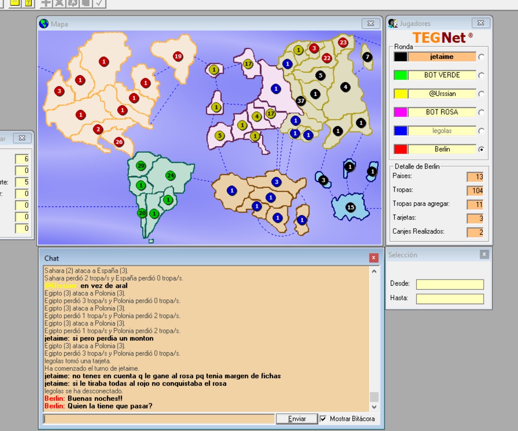
Task: Click BOT ROSA's magenta color swatch
Action: coord(400,112)
